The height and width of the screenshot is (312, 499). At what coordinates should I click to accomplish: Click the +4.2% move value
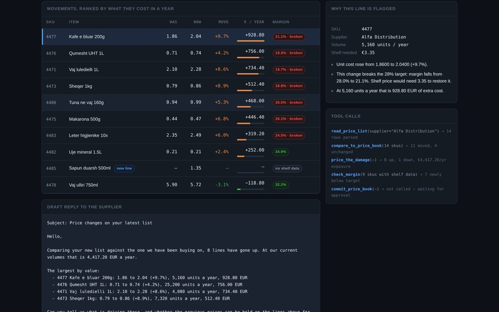pyautogui.click(x=222, y=53)
